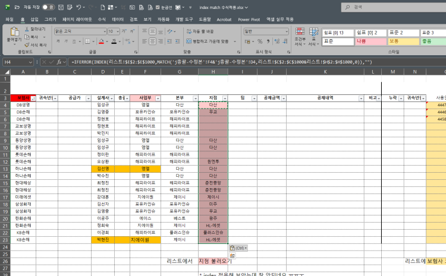446x276 pixels.
Task: Click the Copy (복사) button
Action: click(32, 37)
